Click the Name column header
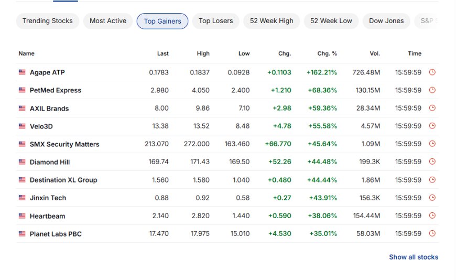Viewport: 456px width, 280px height. pyautogui.click(x=26, y=53)
